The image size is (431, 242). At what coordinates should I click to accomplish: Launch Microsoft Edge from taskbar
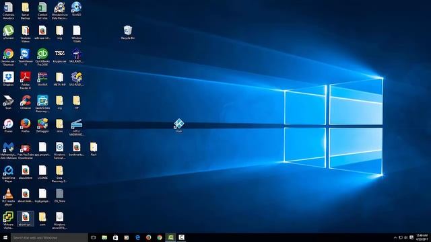[137, 237]
